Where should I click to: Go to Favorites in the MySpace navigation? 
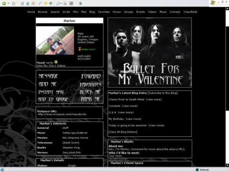[x=104, y=12]
